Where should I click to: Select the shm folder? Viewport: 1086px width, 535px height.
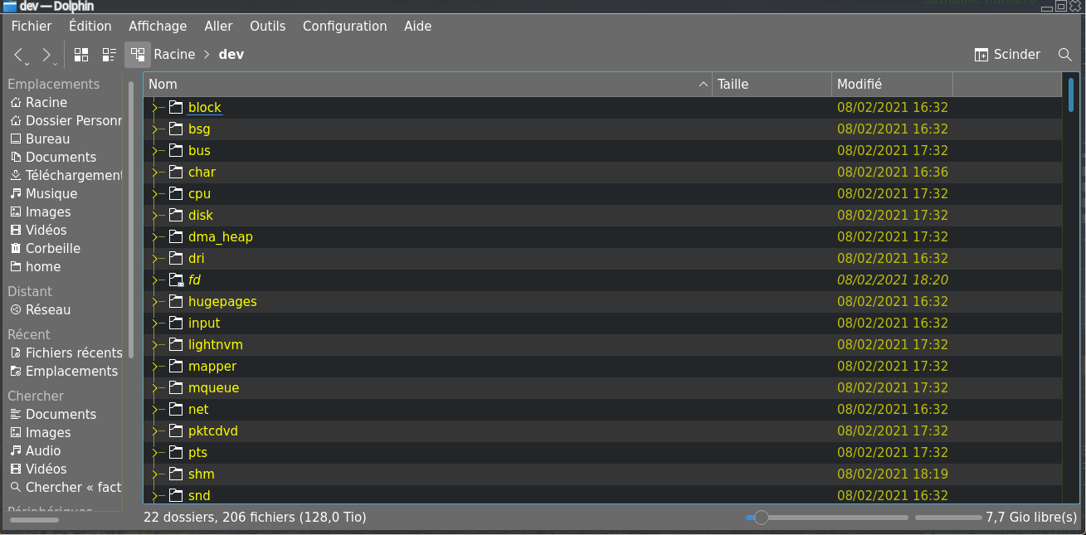202,474
